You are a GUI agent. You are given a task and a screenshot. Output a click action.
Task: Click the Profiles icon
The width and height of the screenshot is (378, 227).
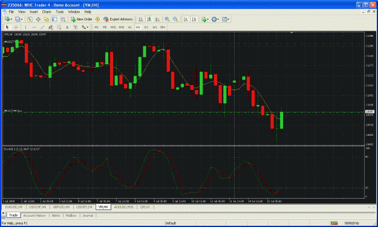pyautogui.click(x=18, y=19)
